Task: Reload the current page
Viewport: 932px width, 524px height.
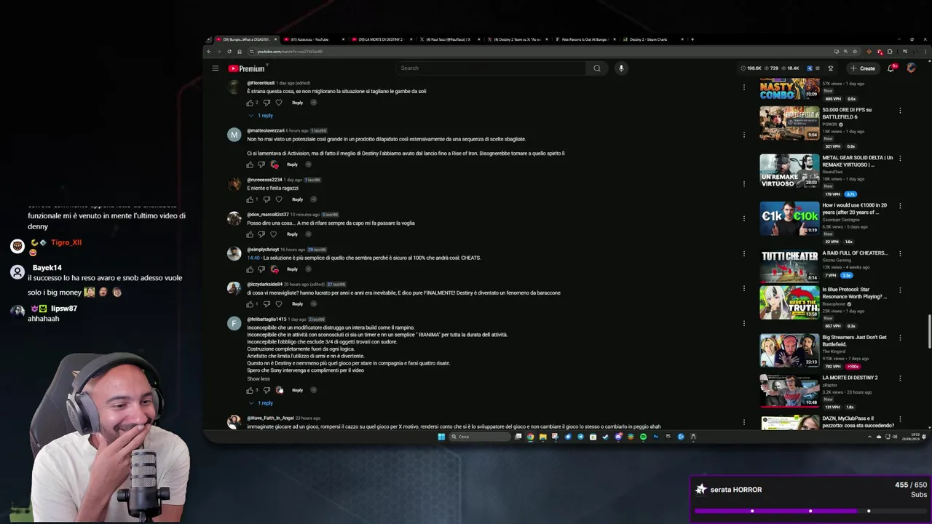Action: (229, 52)
